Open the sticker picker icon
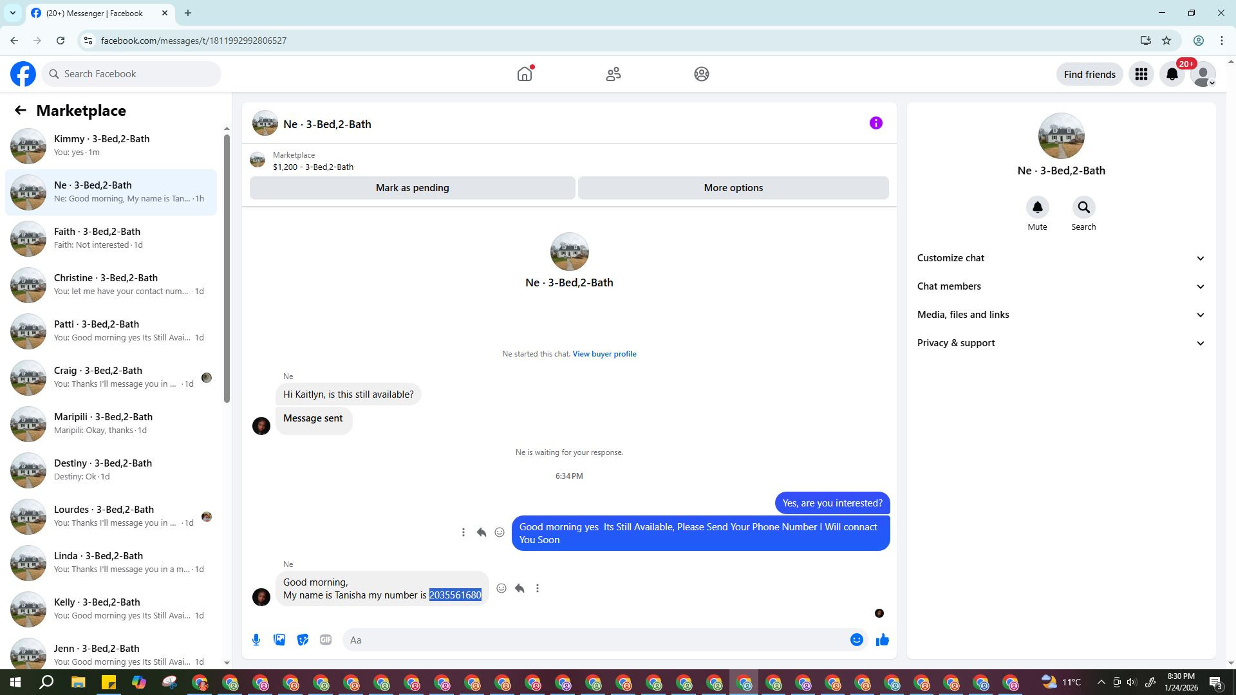Image resolution: width=1236 pixels, height=695 pixels. click(x=303, y=640)
